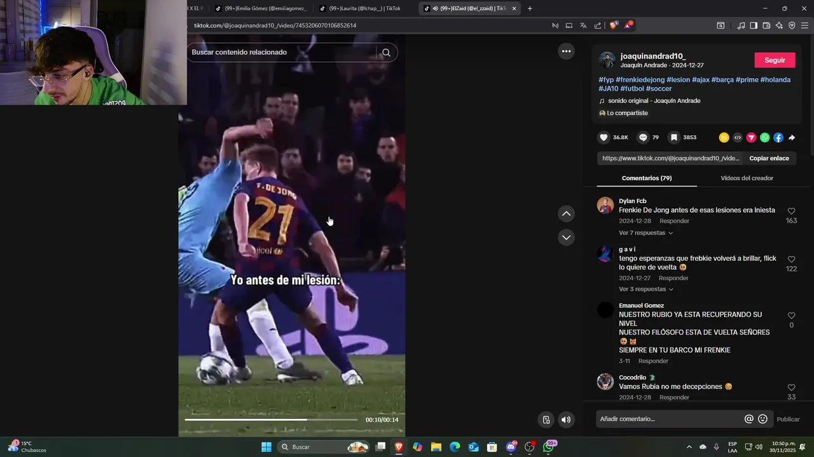Open the Emilia Gómez TikTok browser tab
814x457 pixels.
pos(261,8)
